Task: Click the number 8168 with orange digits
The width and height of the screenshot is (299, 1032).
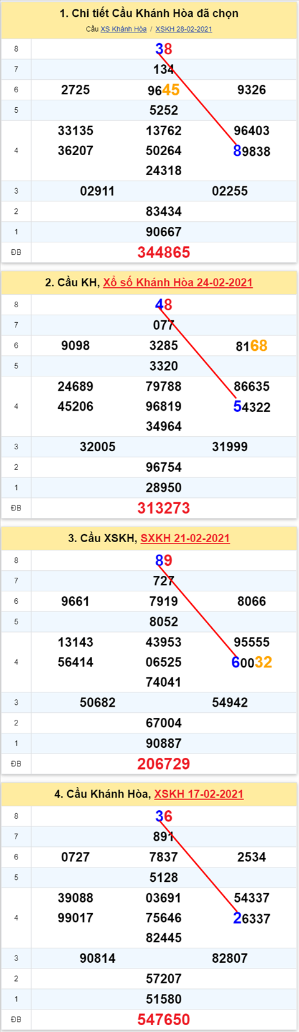Action: click(252, 345)
